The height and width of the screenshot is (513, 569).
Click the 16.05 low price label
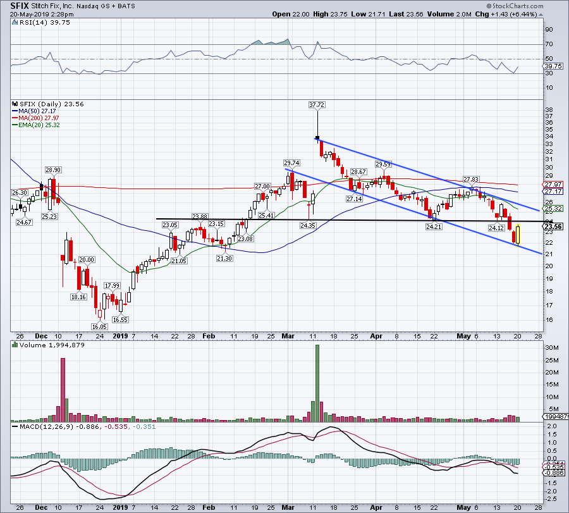coord(99,326)
